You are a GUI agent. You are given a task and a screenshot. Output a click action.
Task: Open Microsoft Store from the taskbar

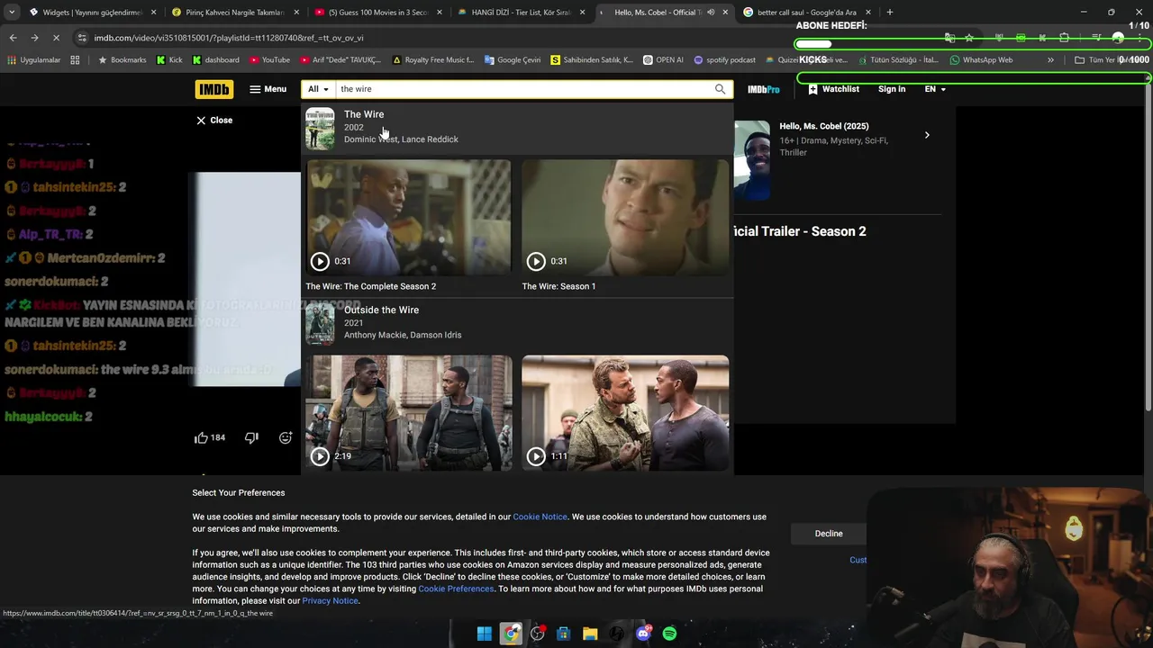564,634
